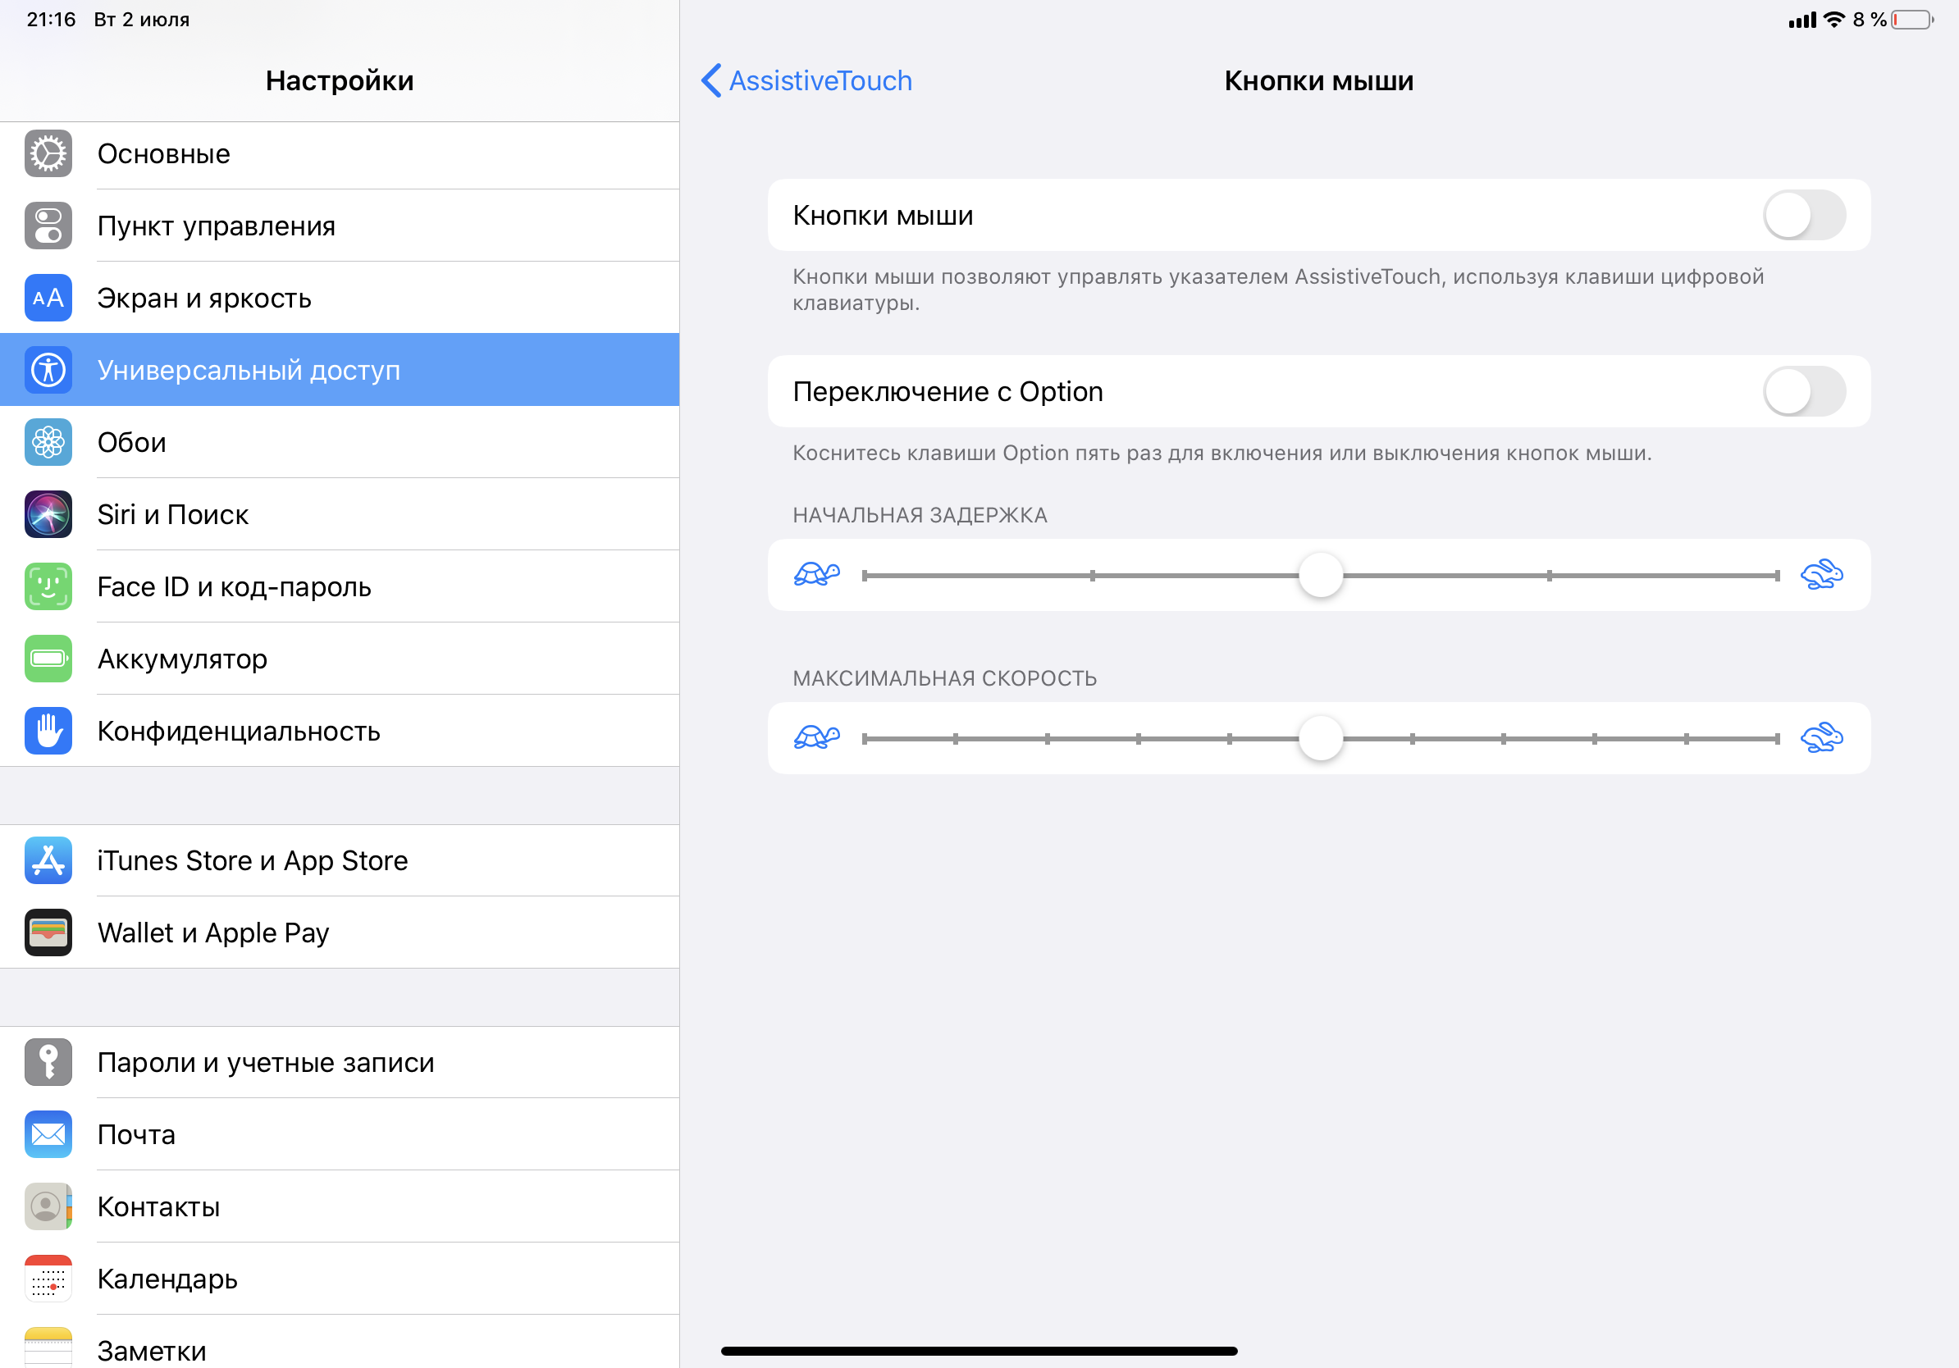The height and width of the screenshot is (1368, 1959).
Task: Click the Начальная задержка slider thumb
Action: point(1320,576)
